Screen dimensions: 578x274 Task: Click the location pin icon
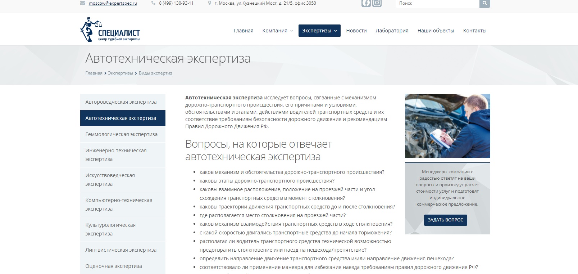click(210, 3)
